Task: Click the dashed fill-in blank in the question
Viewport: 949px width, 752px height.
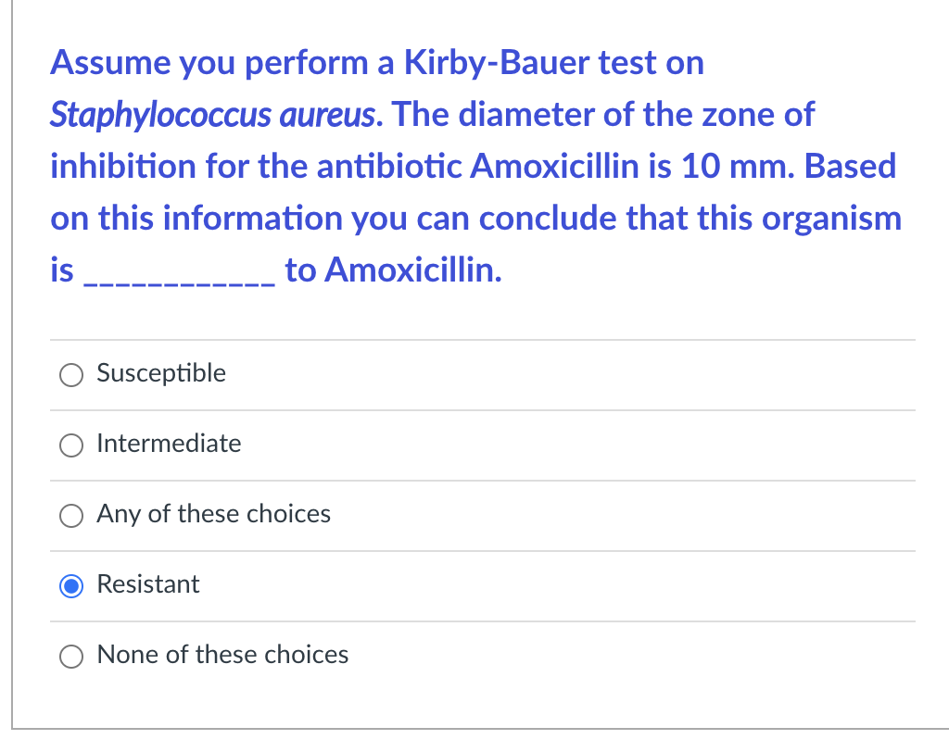Action: pos(179,272)
